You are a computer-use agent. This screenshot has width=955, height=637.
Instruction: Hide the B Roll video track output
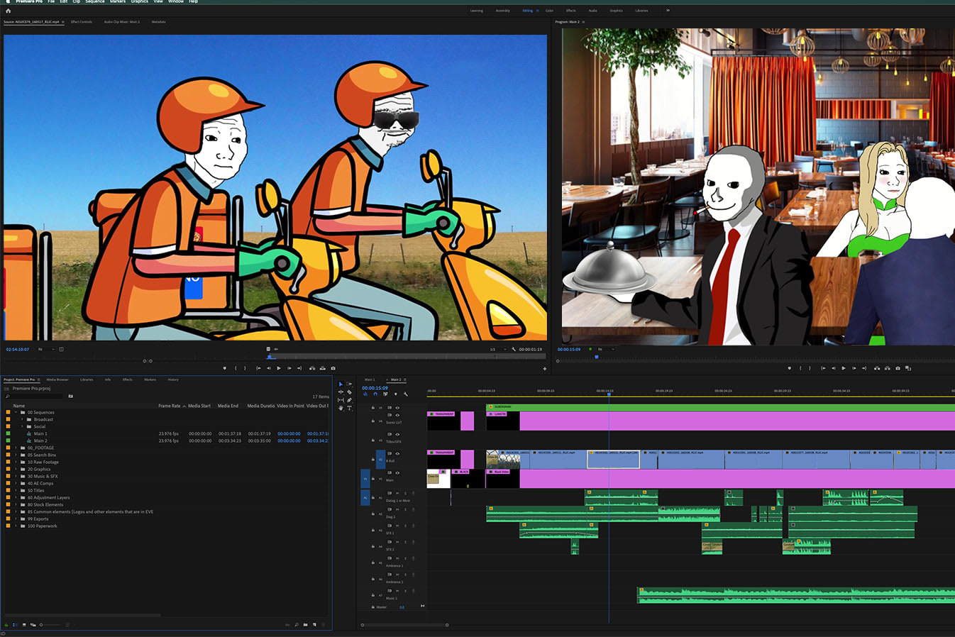click(397, 453)
